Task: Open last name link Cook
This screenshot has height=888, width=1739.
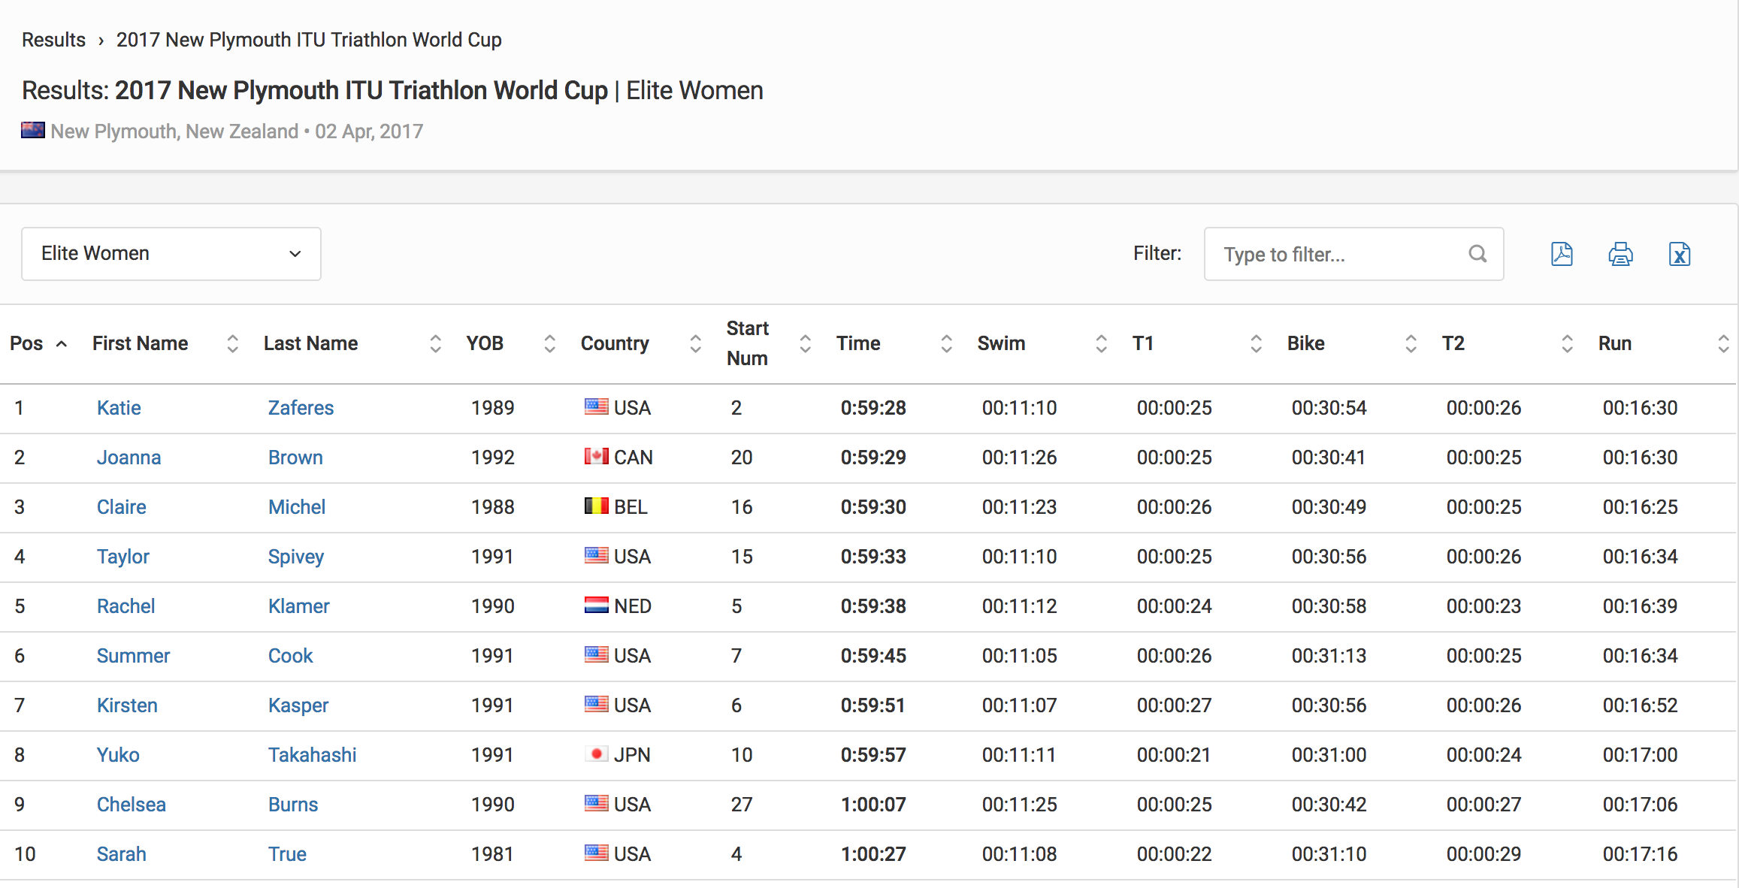Action: pyautogui.click(x=290, y=656)
